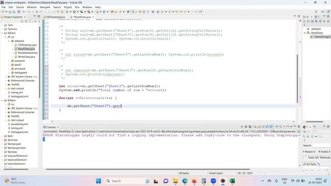This screenshot has height=186, width=331.
Task: Open the Source menu
Action: click(20, 7)
